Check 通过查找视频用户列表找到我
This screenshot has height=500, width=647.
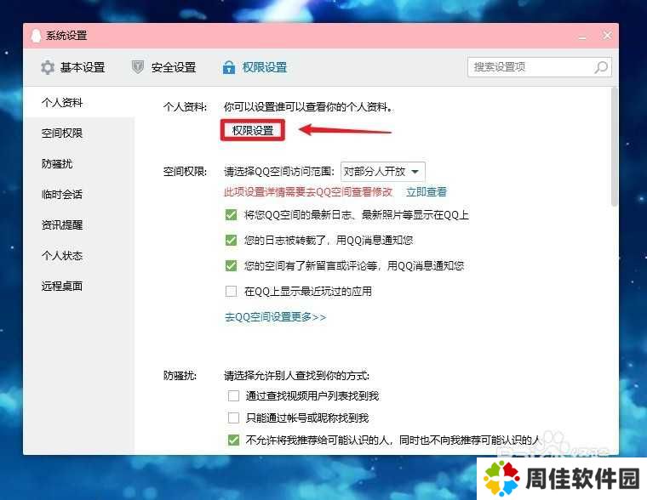pos(233,396)
